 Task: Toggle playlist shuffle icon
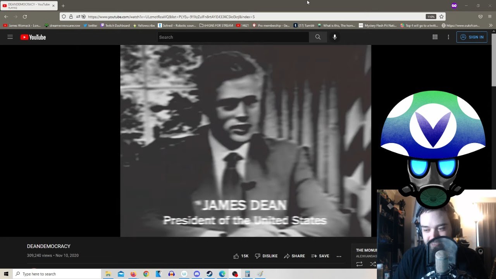[x=373, y=264]
